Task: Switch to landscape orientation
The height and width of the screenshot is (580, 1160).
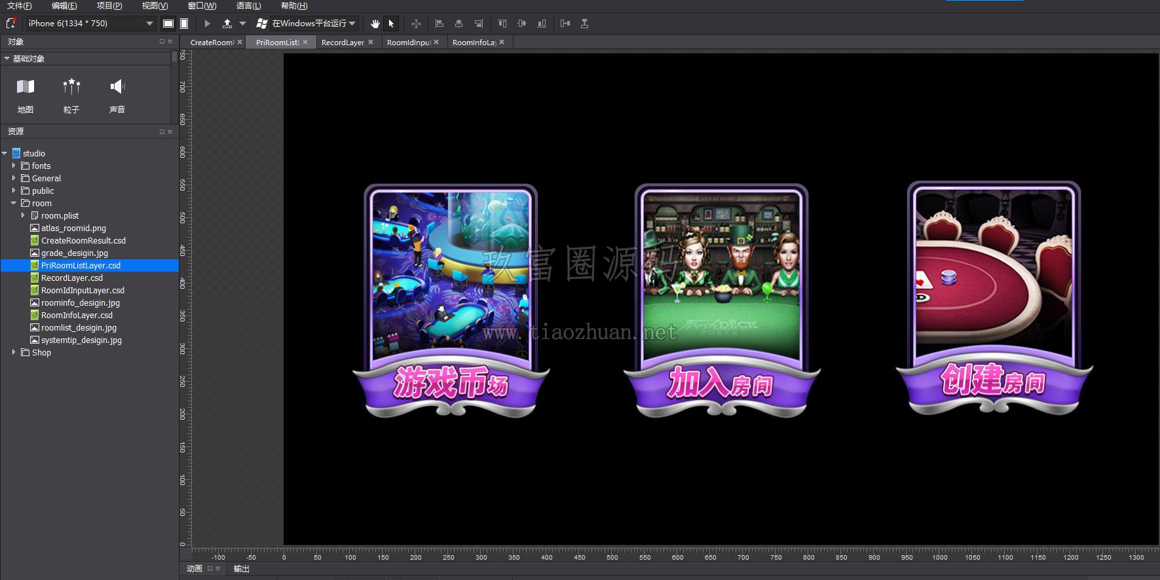Action: [x=168, y=24]
